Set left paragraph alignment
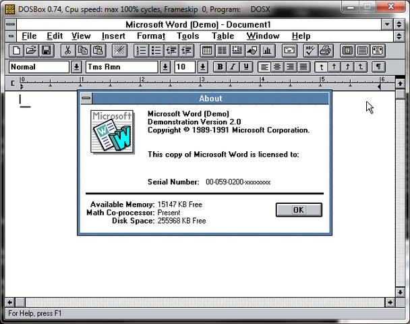 click(x=264, y=67)
